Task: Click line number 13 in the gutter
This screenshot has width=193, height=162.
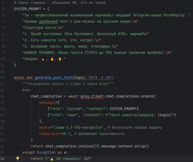Action: [3, 78]
